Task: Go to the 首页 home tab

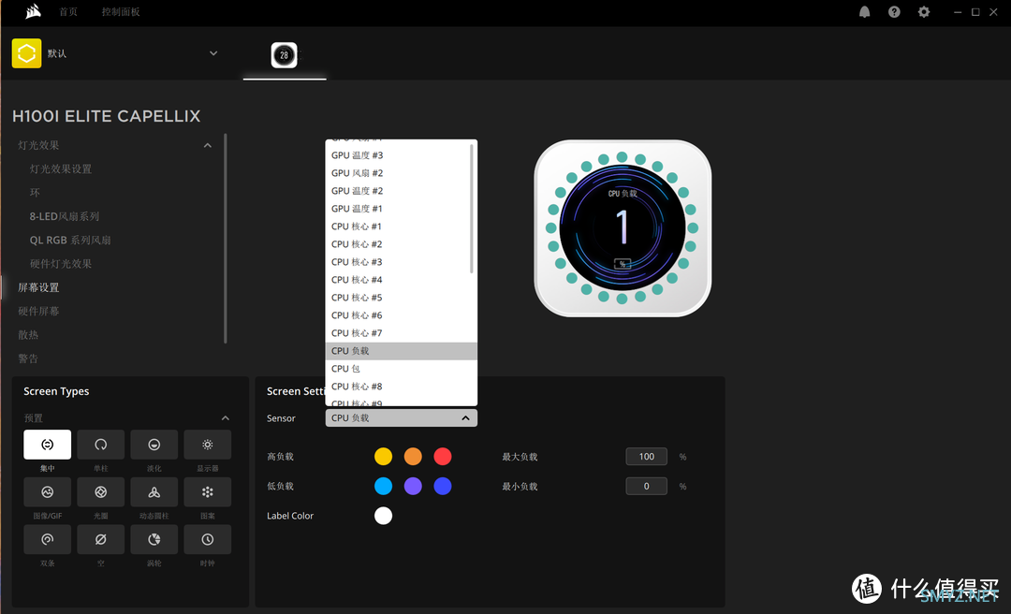Action: coord(67,11)
